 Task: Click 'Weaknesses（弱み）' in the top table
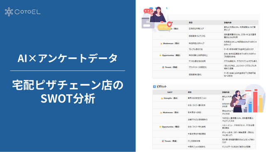(171, 44)
